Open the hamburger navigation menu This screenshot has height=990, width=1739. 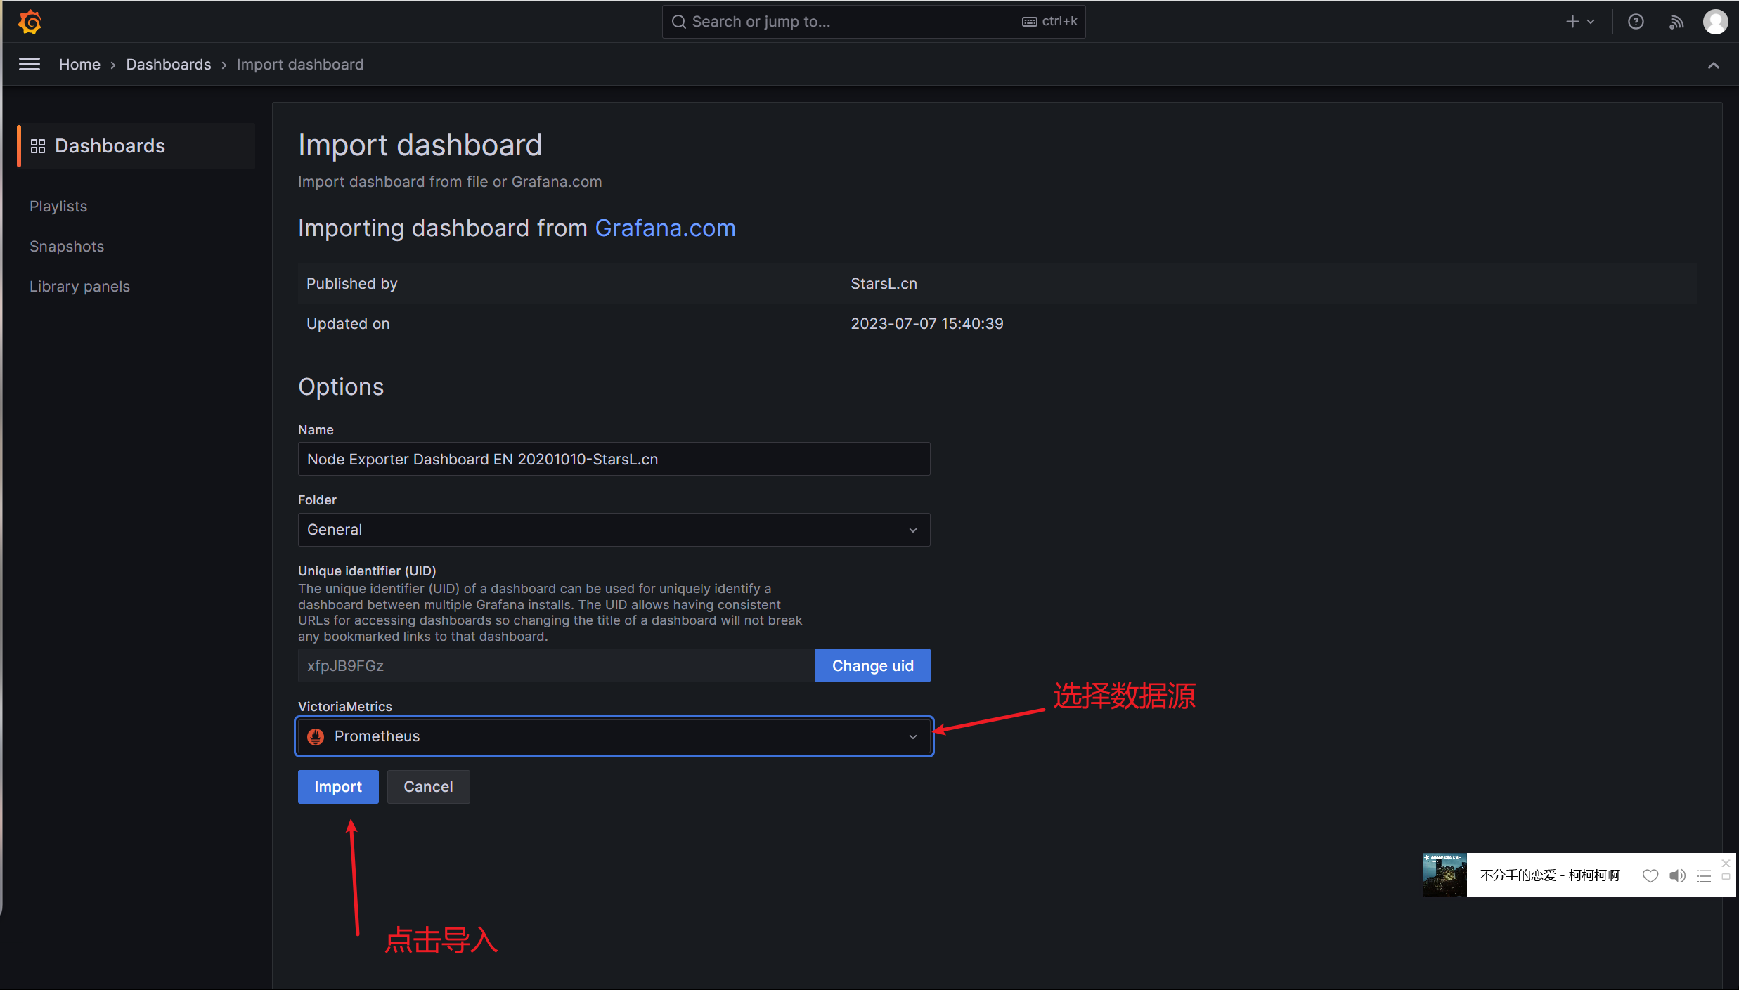(29, 64)
